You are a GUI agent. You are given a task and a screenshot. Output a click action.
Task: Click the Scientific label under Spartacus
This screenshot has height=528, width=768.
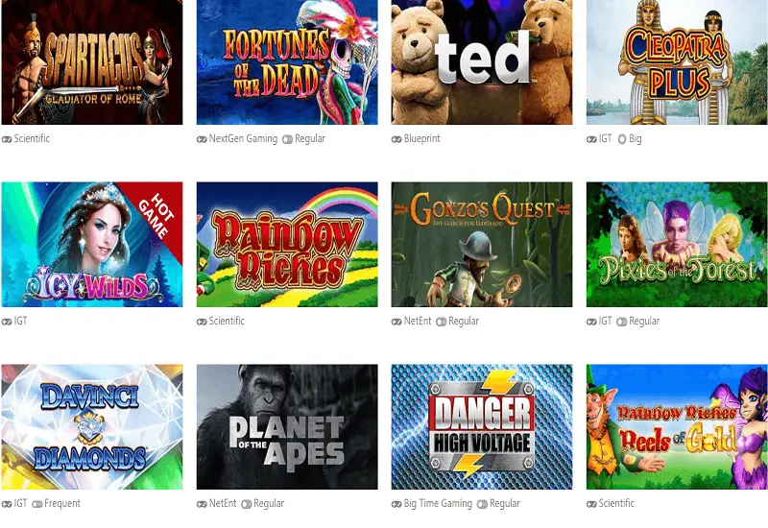(32, 138)
